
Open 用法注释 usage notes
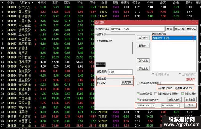[180, 29]
